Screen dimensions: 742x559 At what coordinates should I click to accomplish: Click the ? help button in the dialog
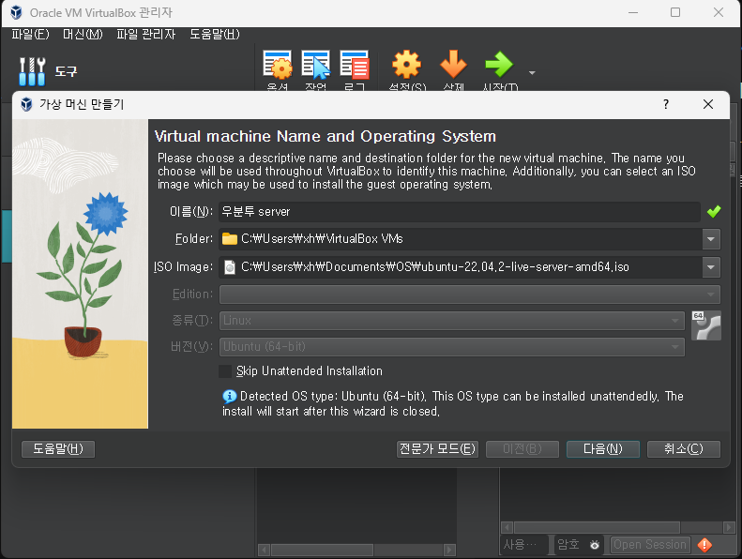point(666,104)
